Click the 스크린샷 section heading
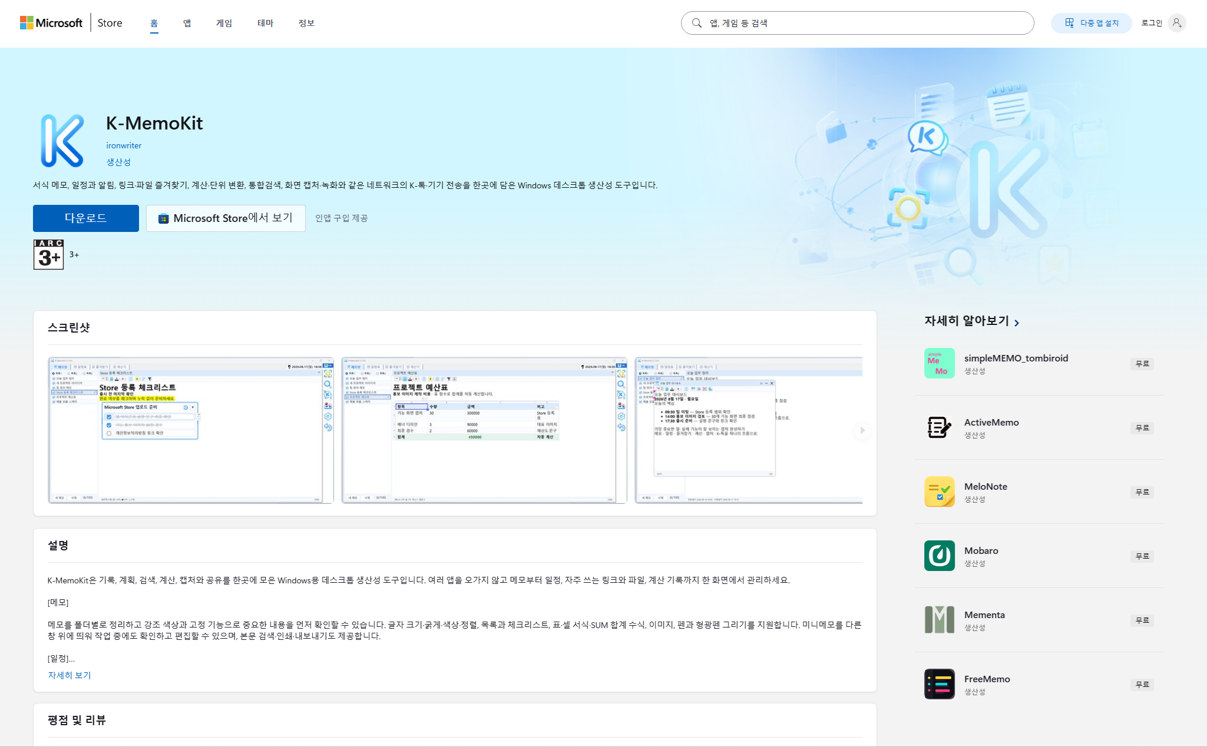The width and height of the screenshot is (1207, 747). point(68,328)
